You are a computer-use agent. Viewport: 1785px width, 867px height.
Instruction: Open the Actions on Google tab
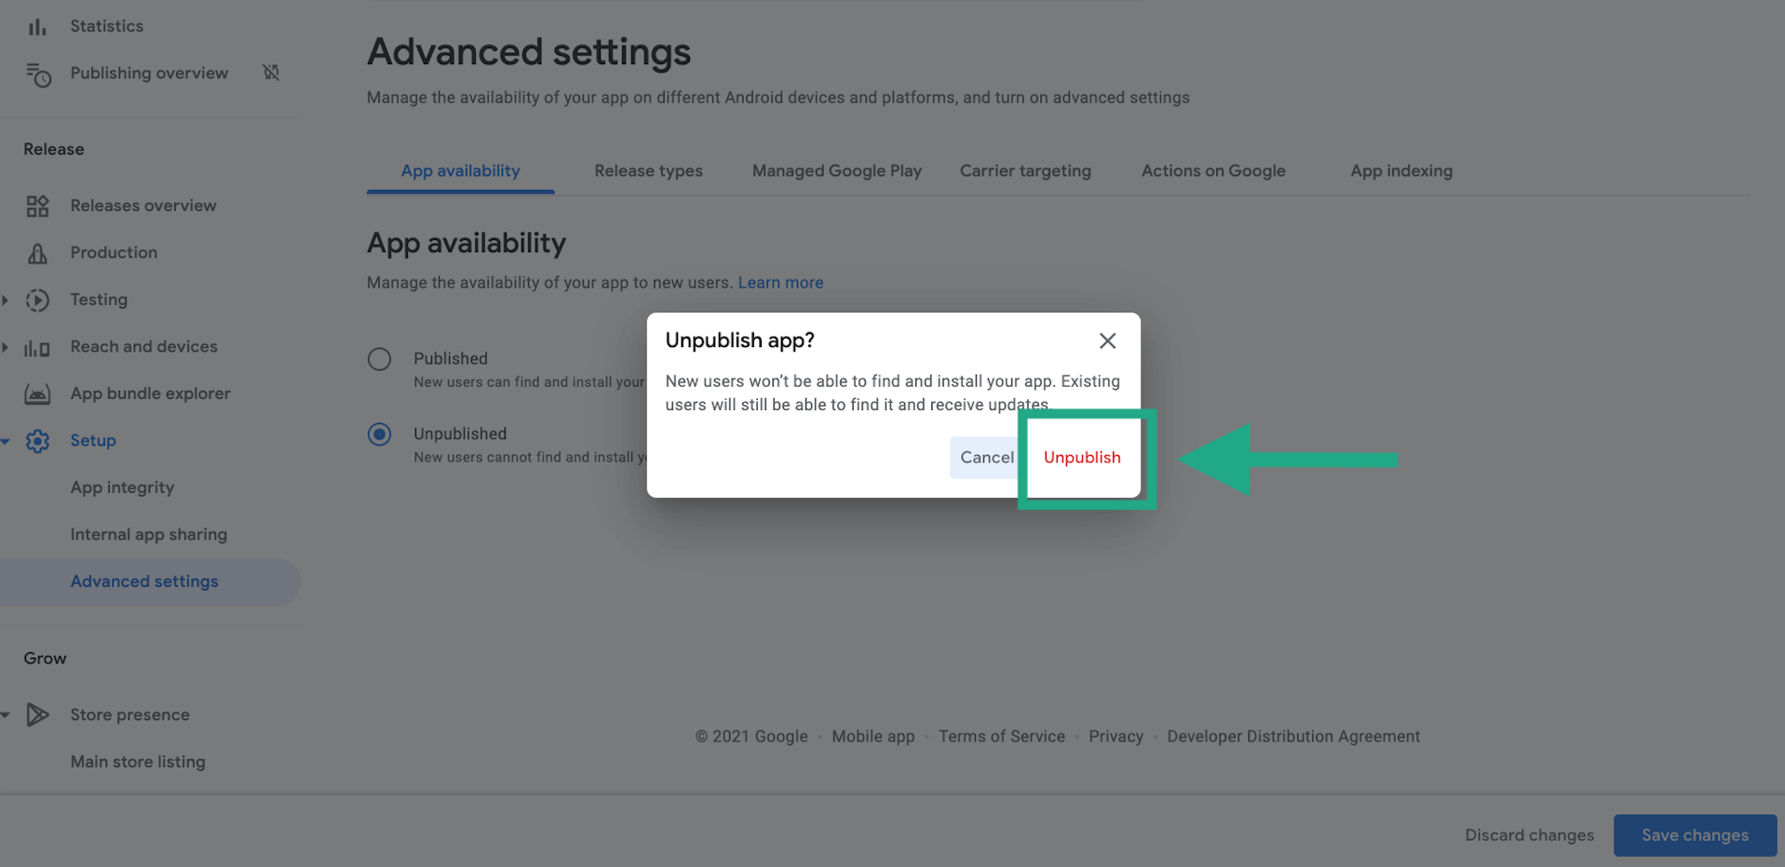(x=1213, y=171)
